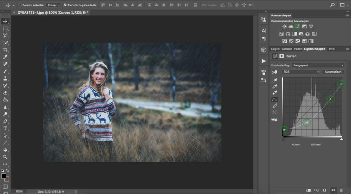Select the Hand tool

[x=5, y=150]
